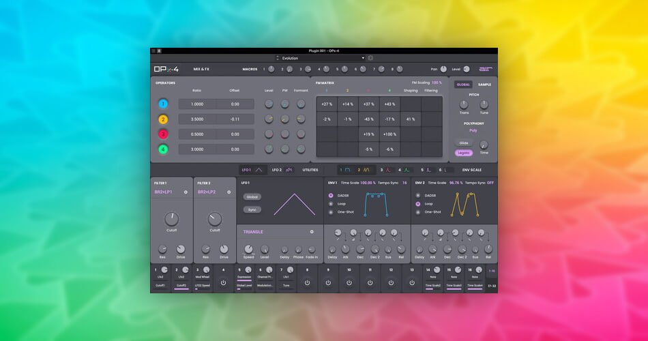Screen dimensions: 648x341
Task: Activate modulation slot 9 power icon
Action: coord(328,283)
